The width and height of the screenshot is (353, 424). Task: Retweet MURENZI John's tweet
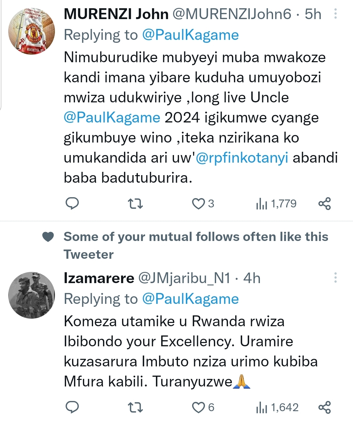(x=135, y=204)
